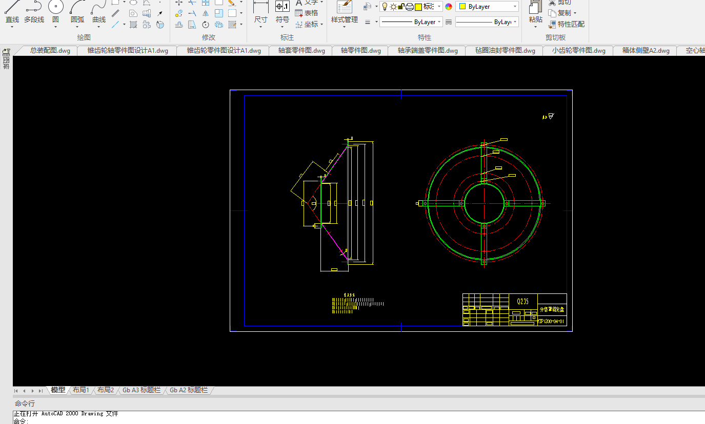Click the yellow layer color swatch
705x424 pixels.
click(418, 7)
